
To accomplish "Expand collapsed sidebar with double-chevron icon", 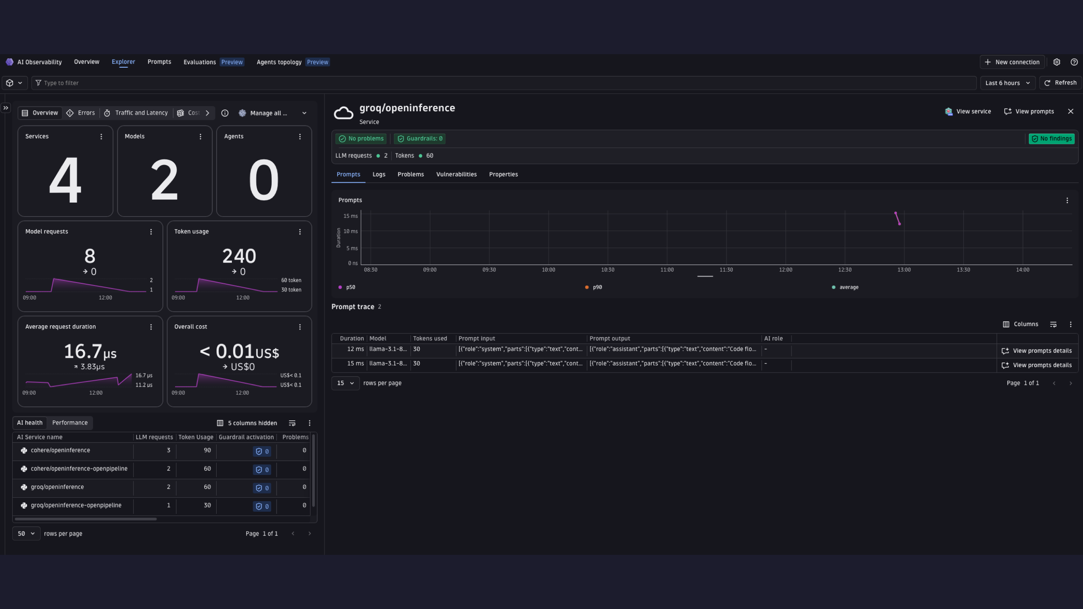I will (6, 108).
